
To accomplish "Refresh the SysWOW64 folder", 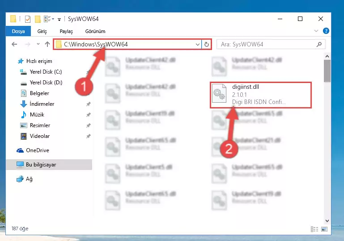I will (x=206, y=45).
